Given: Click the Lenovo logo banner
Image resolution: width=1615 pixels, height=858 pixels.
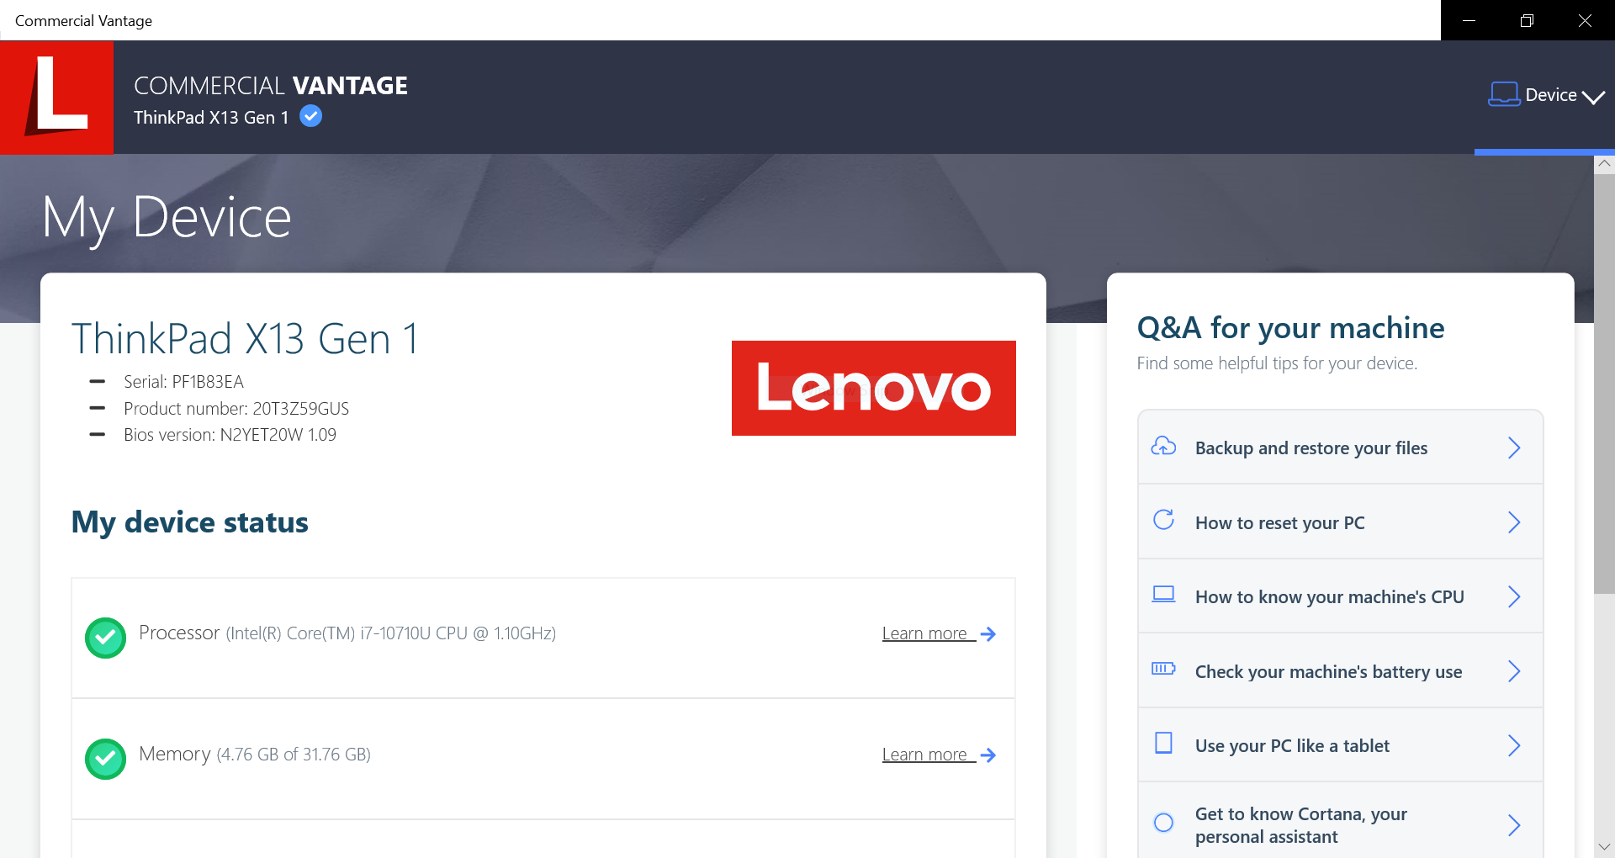Looking at the screenshot, I should click(873, 388).
